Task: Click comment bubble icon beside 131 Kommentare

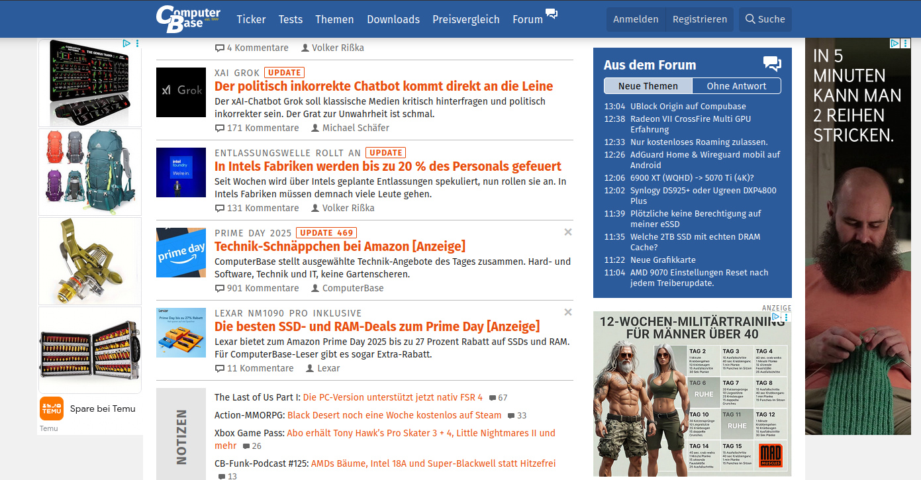Action: 220,209
